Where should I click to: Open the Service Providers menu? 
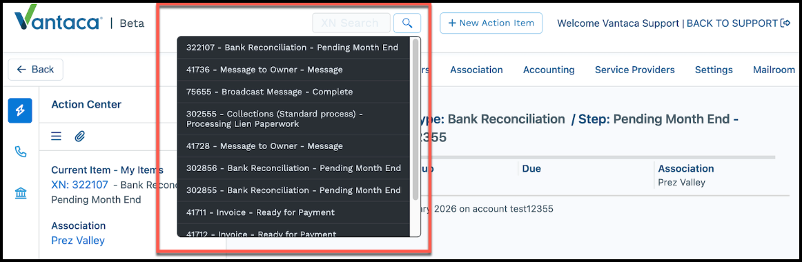click(635, 70)
